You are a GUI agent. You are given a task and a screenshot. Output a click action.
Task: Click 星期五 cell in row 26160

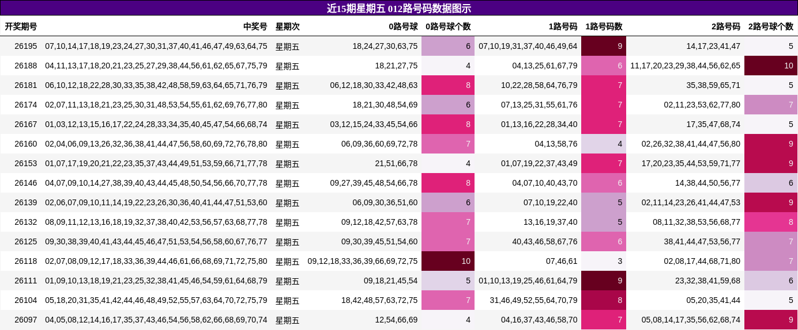(287, 144)
